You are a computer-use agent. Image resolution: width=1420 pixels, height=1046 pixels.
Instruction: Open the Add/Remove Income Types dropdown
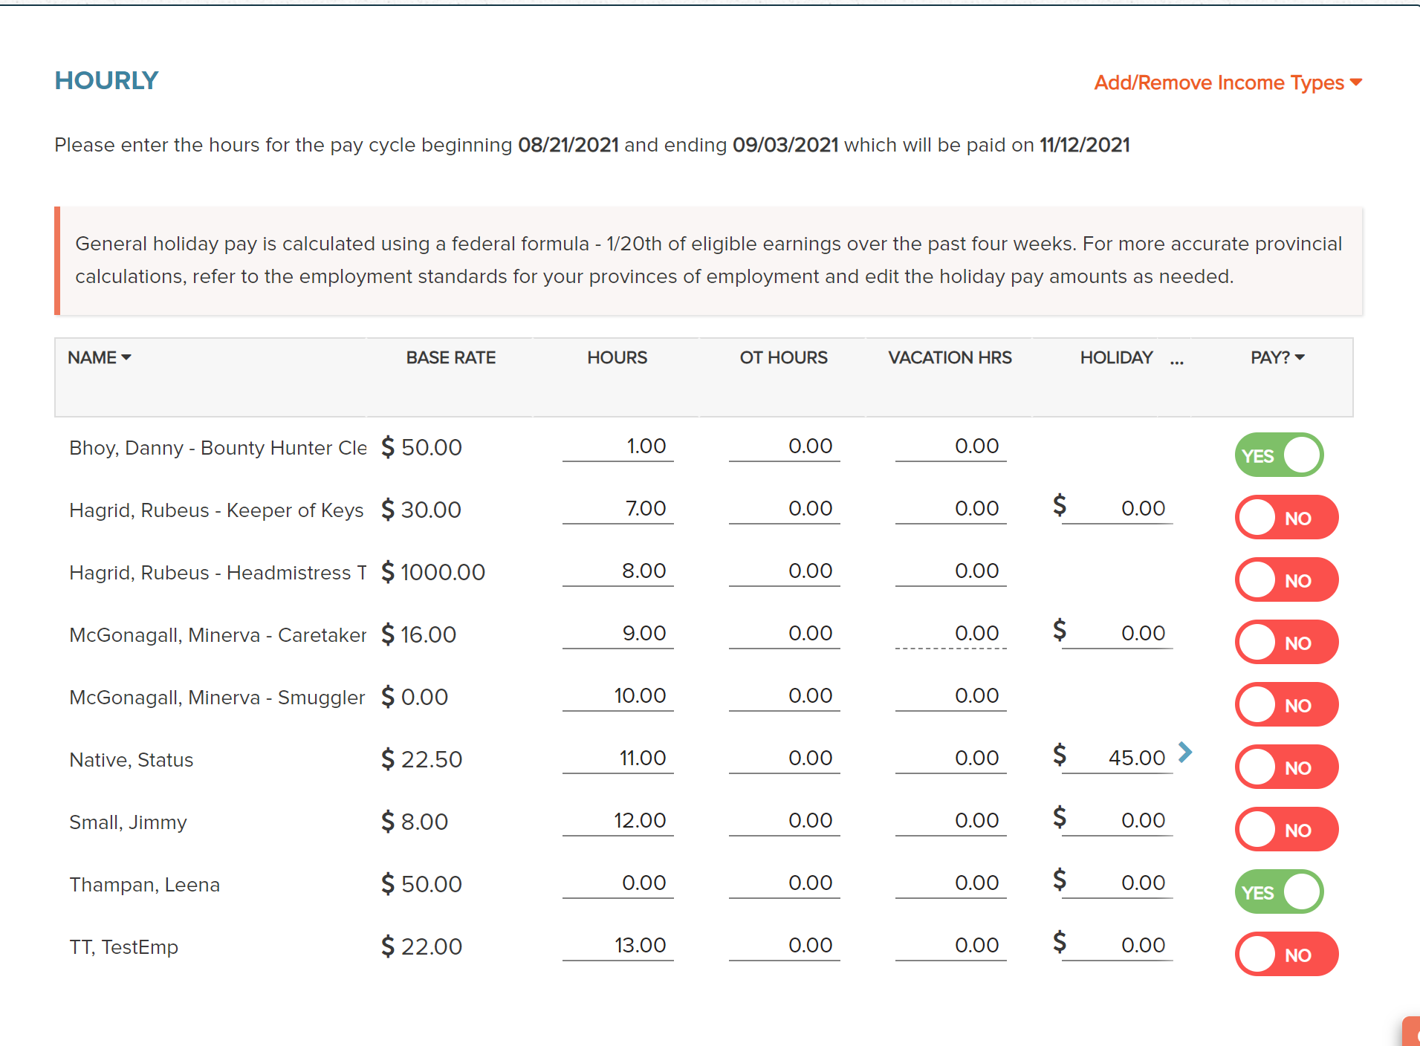[x=1228, y=82]
